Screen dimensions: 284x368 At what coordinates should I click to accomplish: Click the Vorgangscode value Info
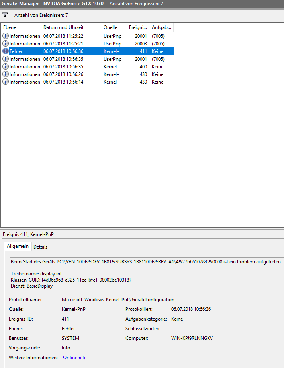coord(66,348)
